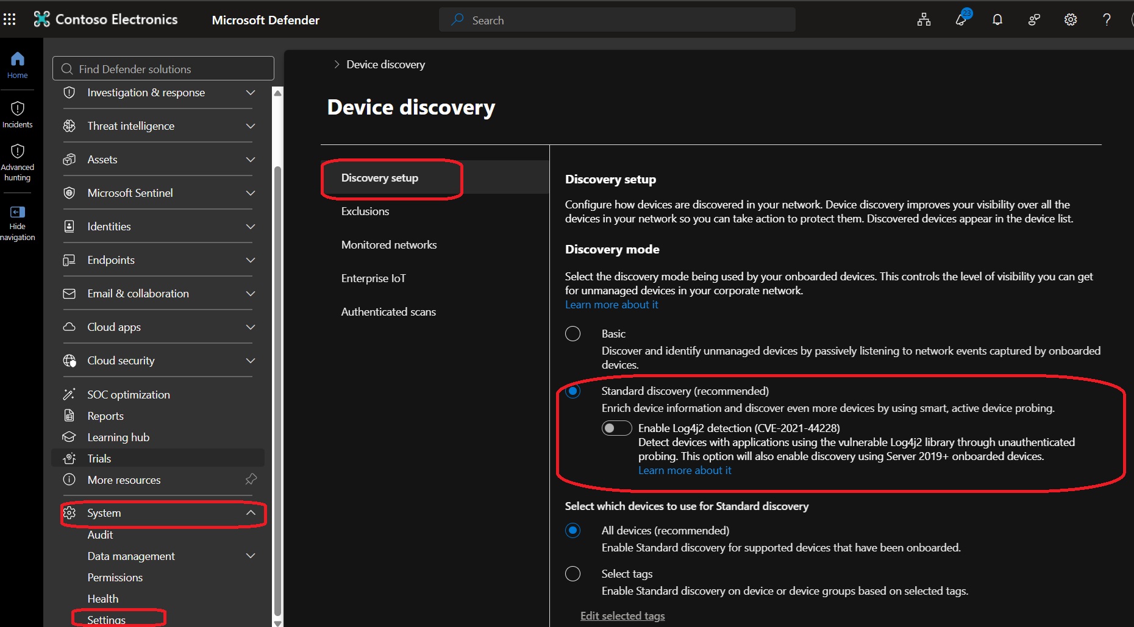This screenshot has width=1134, height=627.
Task: Click the Assets cube icon
Action: click(x=70, y=160)
